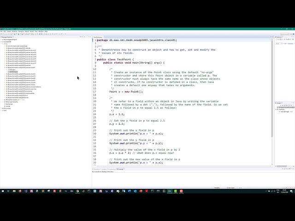The width and height of the screenshot is (295, 221).
Task: Expand the JRE System Library node
Action: click(3, 100)
